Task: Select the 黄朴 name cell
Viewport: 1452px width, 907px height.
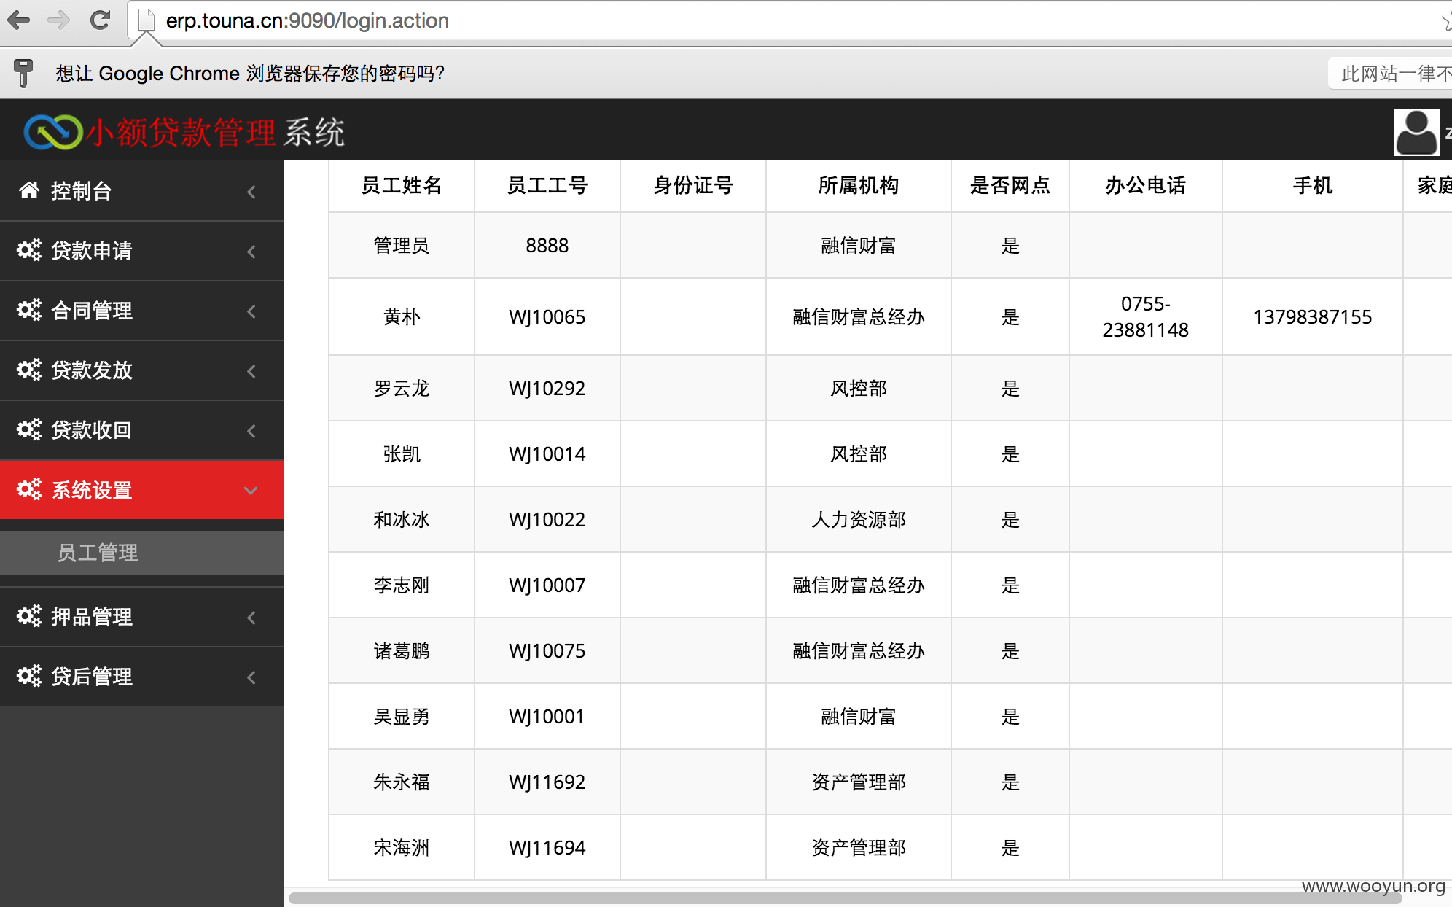Action: 402,317
